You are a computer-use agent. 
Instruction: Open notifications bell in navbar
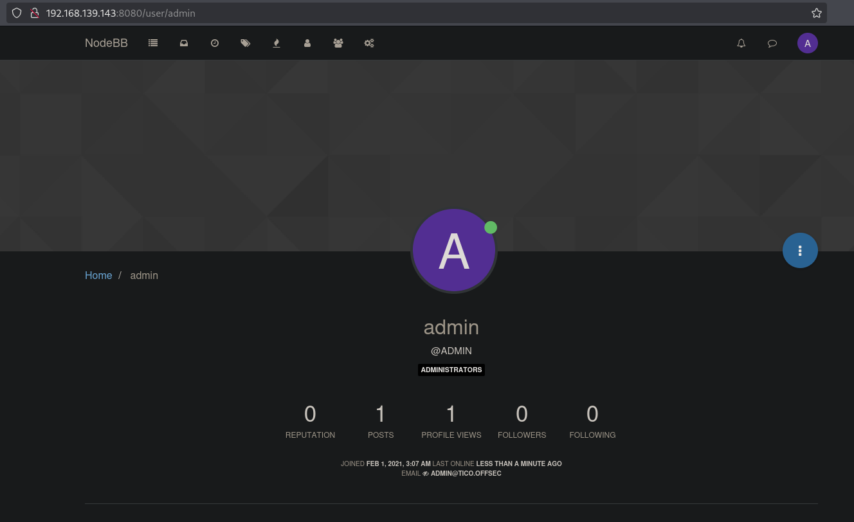(x=741, y=43)
